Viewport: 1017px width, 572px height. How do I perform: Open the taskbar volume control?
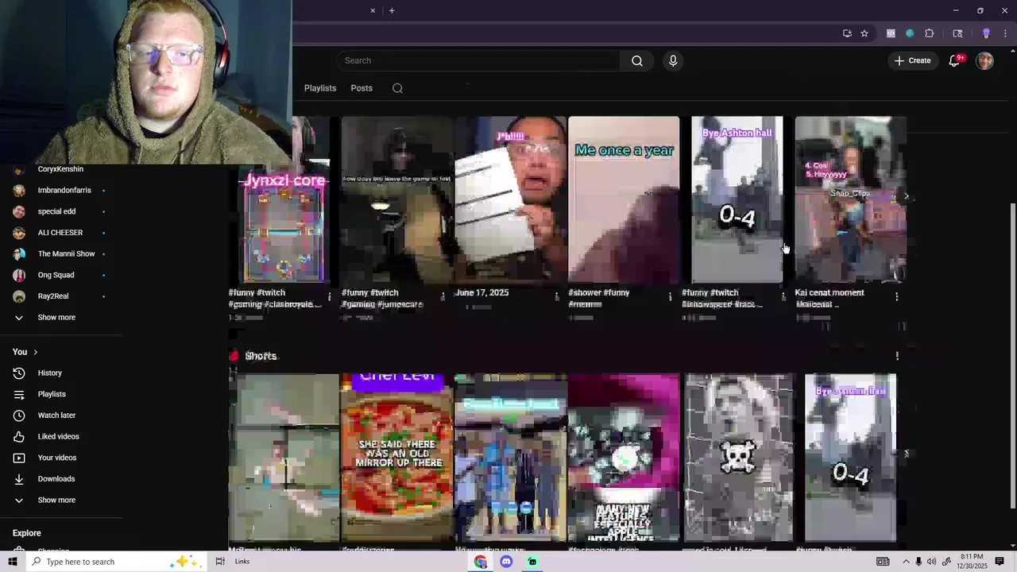(x=931, y=562)
